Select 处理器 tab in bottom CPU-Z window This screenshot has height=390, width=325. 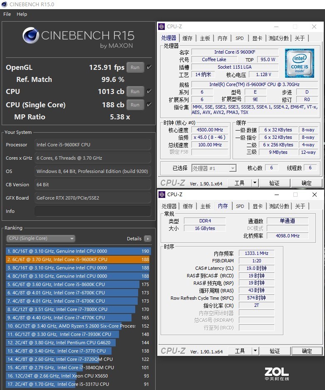[x=169, y=206]
